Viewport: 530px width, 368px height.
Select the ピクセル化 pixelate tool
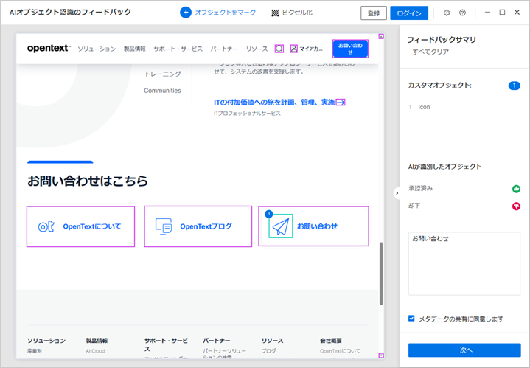click(276, 13)
